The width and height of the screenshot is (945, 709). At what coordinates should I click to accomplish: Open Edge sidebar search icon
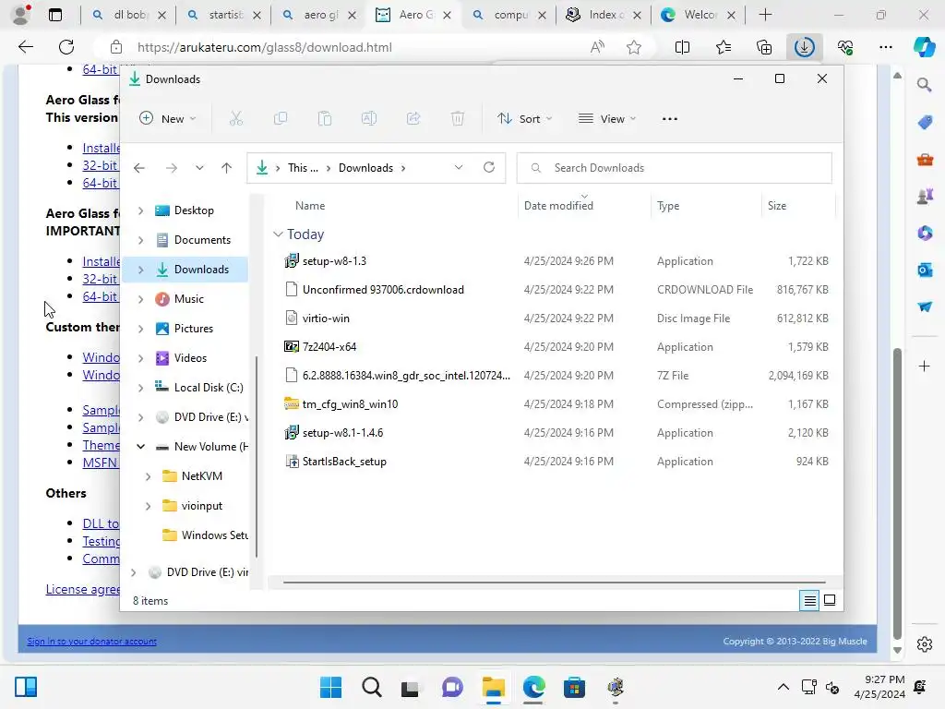coord(925,85)
